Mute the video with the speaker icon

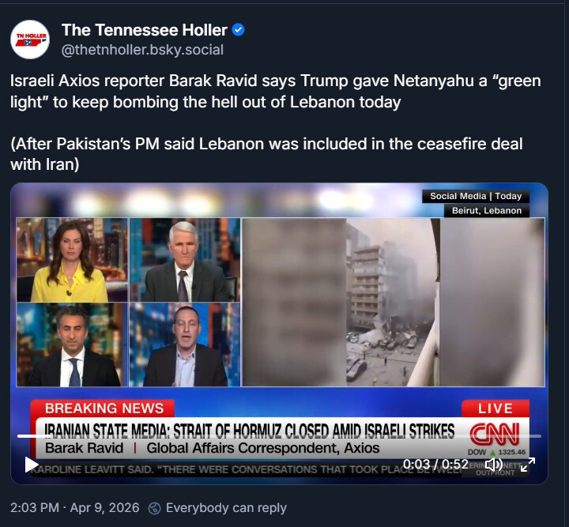(x=494, y=465)
